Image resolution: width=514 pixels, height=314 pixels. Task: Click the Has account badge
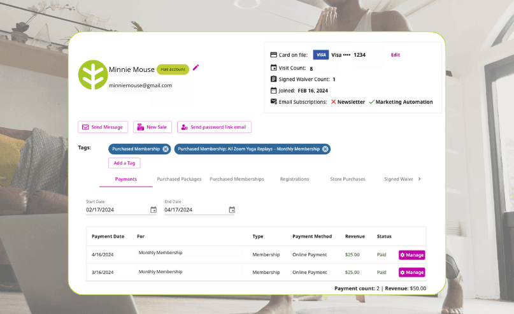(173, 69)
